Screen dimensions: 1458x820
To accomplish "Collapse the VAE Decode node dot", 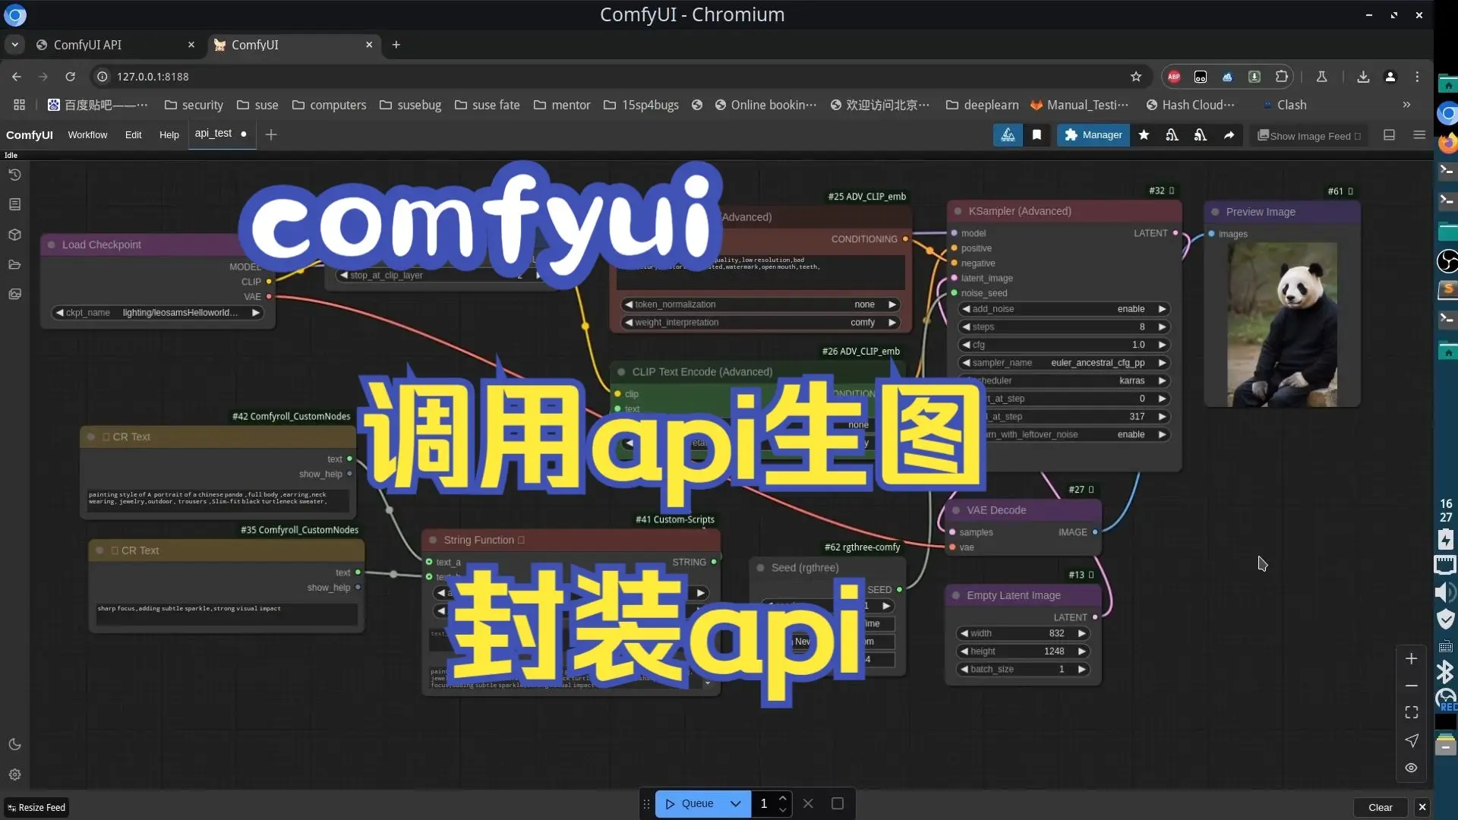I will point(956,510).
